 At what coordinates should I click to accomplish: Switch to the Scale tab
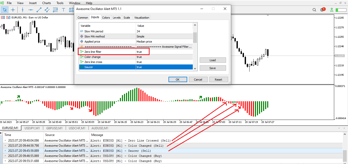click(x=127, y=18)
